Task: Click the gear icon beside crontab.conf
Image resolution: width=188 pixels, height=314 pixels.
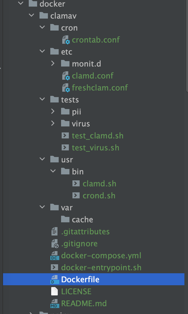Action: [x=66, y=40]
